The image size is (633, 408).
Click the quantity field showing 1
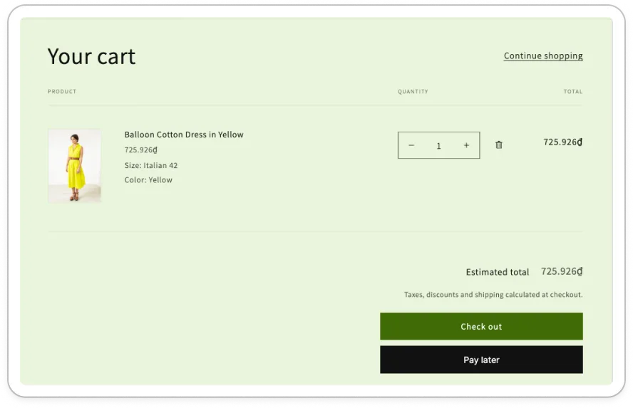(439, 145)
